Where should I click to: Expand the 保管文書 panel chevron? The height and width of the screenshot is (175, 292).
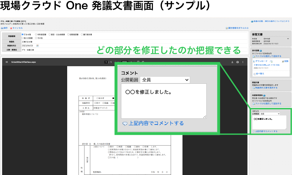pos(288,38)
